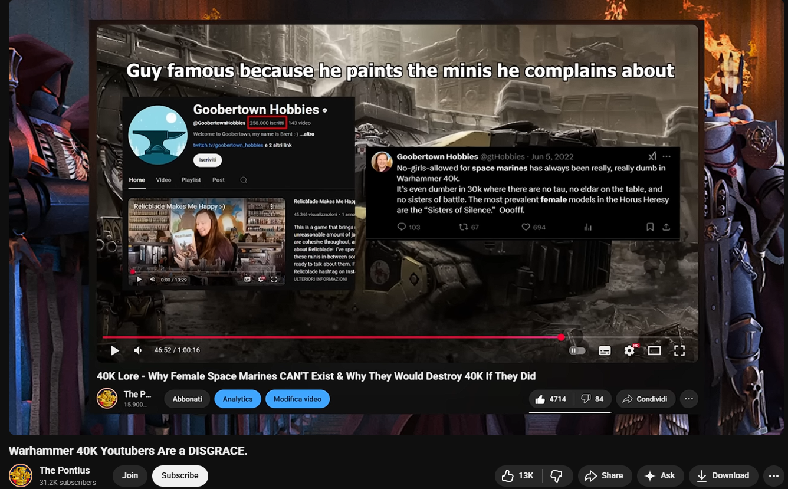788x489 pixels.
Task: Open more actions menu beside Download
Action: coord(773,476)
